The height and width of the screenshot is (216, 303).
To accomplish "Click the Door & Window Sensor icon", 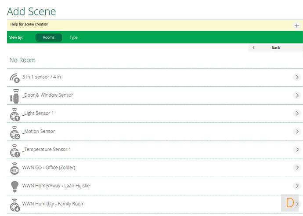I will coord(14,96).
